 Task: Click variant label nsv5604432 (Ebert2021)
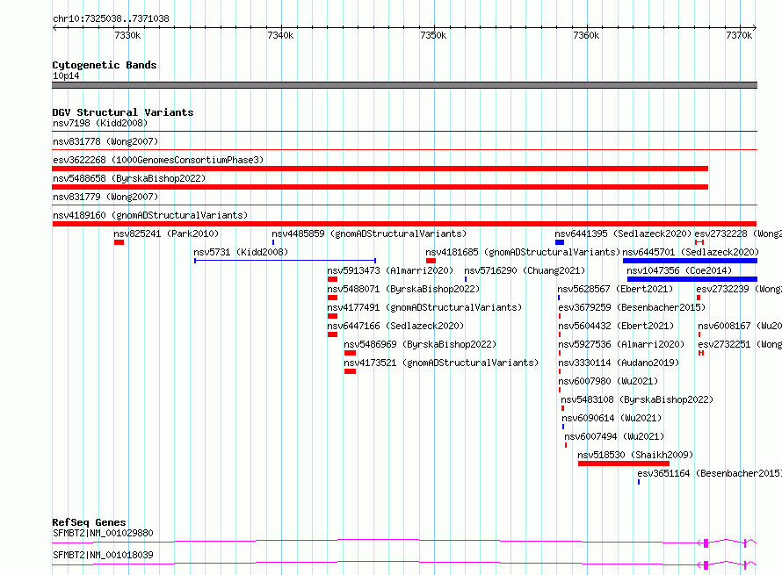[616, 326]
